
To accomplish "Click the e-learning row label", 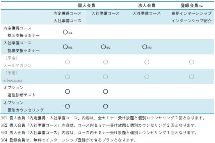I will point(13,80).
